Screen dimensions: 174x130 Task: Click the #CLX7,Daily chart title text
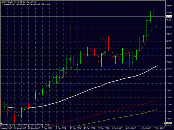(7, 2)
